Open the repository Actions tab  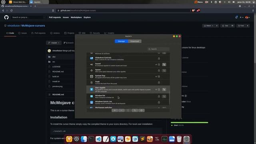pyautogui.click(x=55, y=33)
